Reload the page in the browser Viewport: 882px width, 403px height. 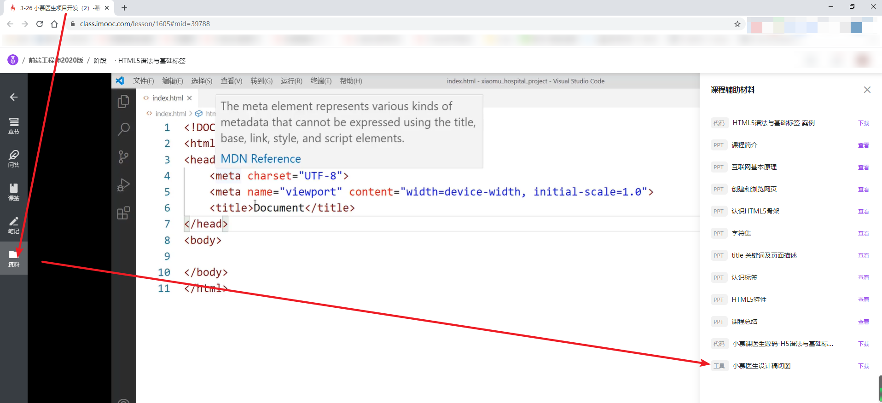(x=40, y=24)
